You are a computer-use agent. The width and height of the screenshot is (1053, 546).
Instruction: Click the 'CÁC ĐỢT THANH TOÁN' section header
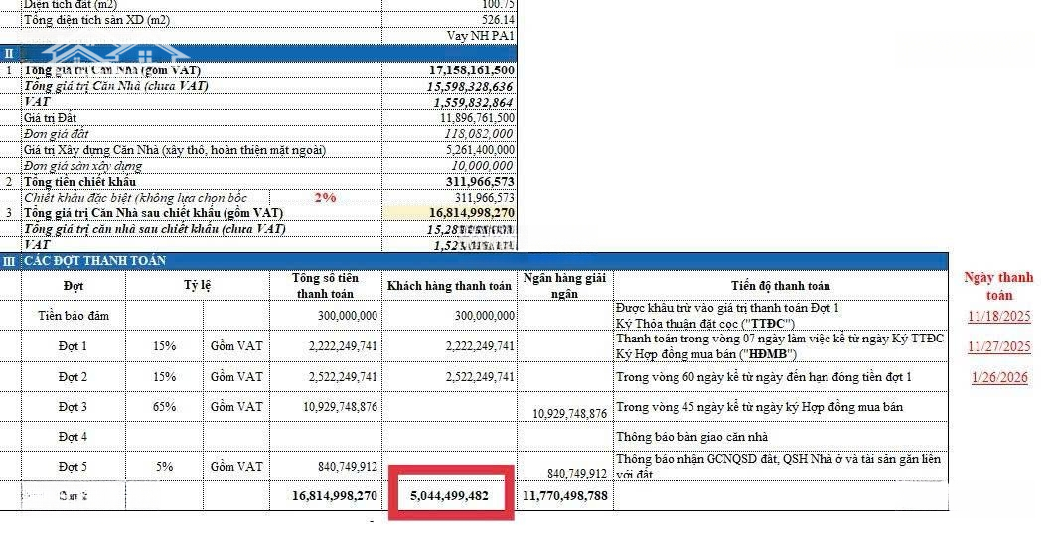[x=95, y=261]
